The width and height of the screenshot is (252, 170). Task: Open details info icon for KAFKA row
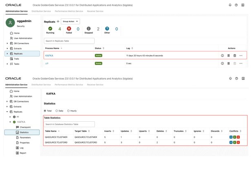point(222,56)
